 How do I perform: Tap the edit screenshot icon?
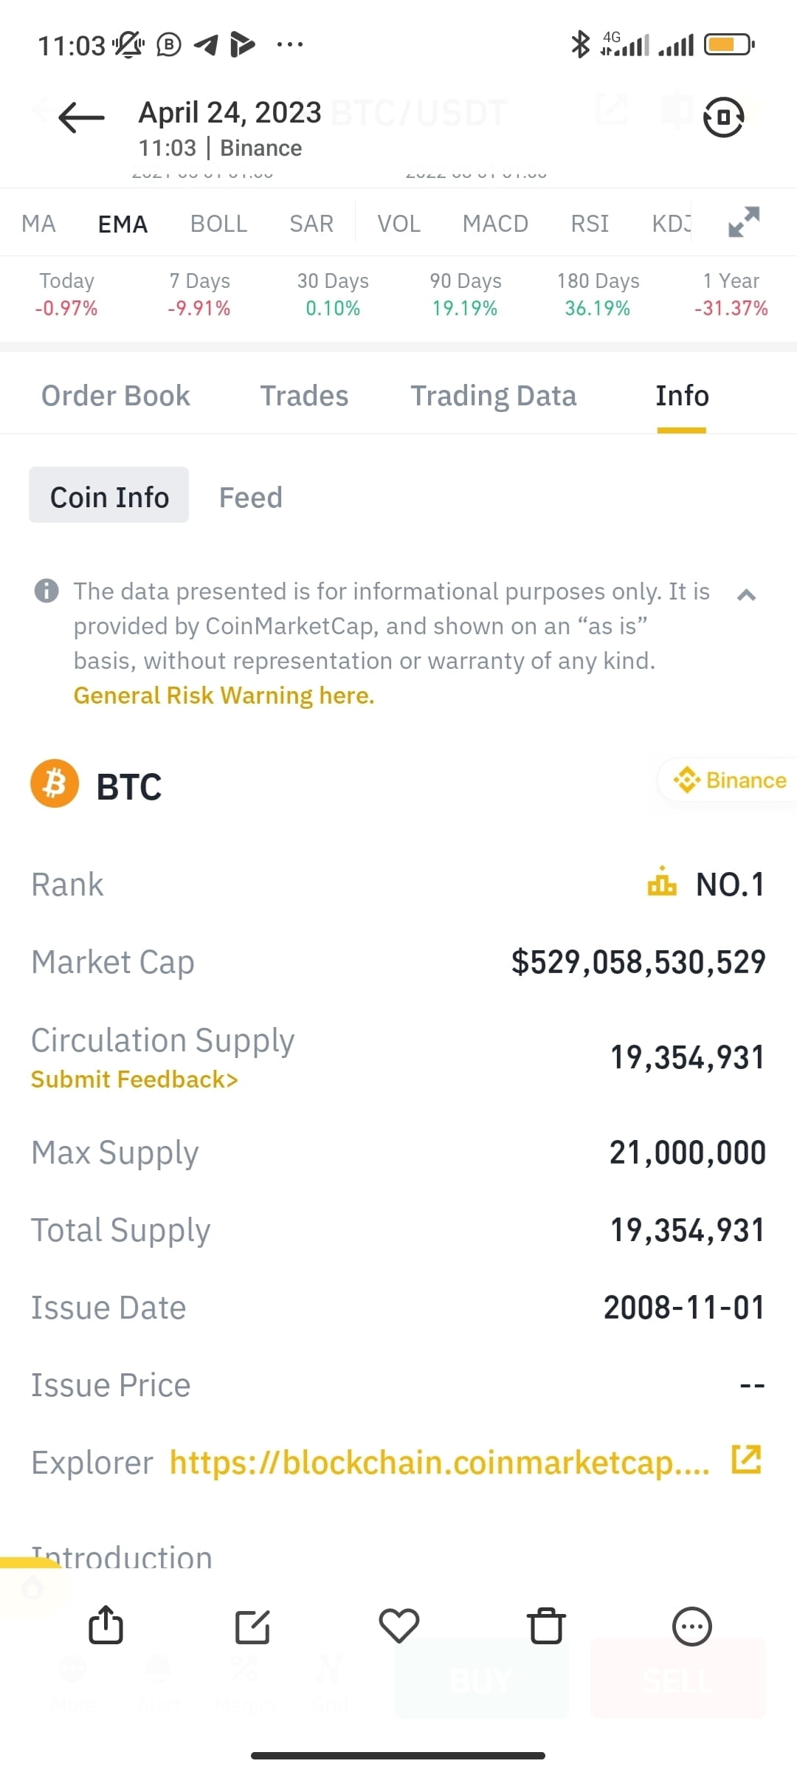tap(252, 1627)
